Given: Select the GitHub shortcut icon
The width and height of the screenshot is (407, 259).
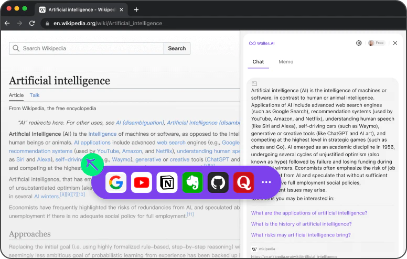Looking at the screenshot, I should click(x=218, y=182).
